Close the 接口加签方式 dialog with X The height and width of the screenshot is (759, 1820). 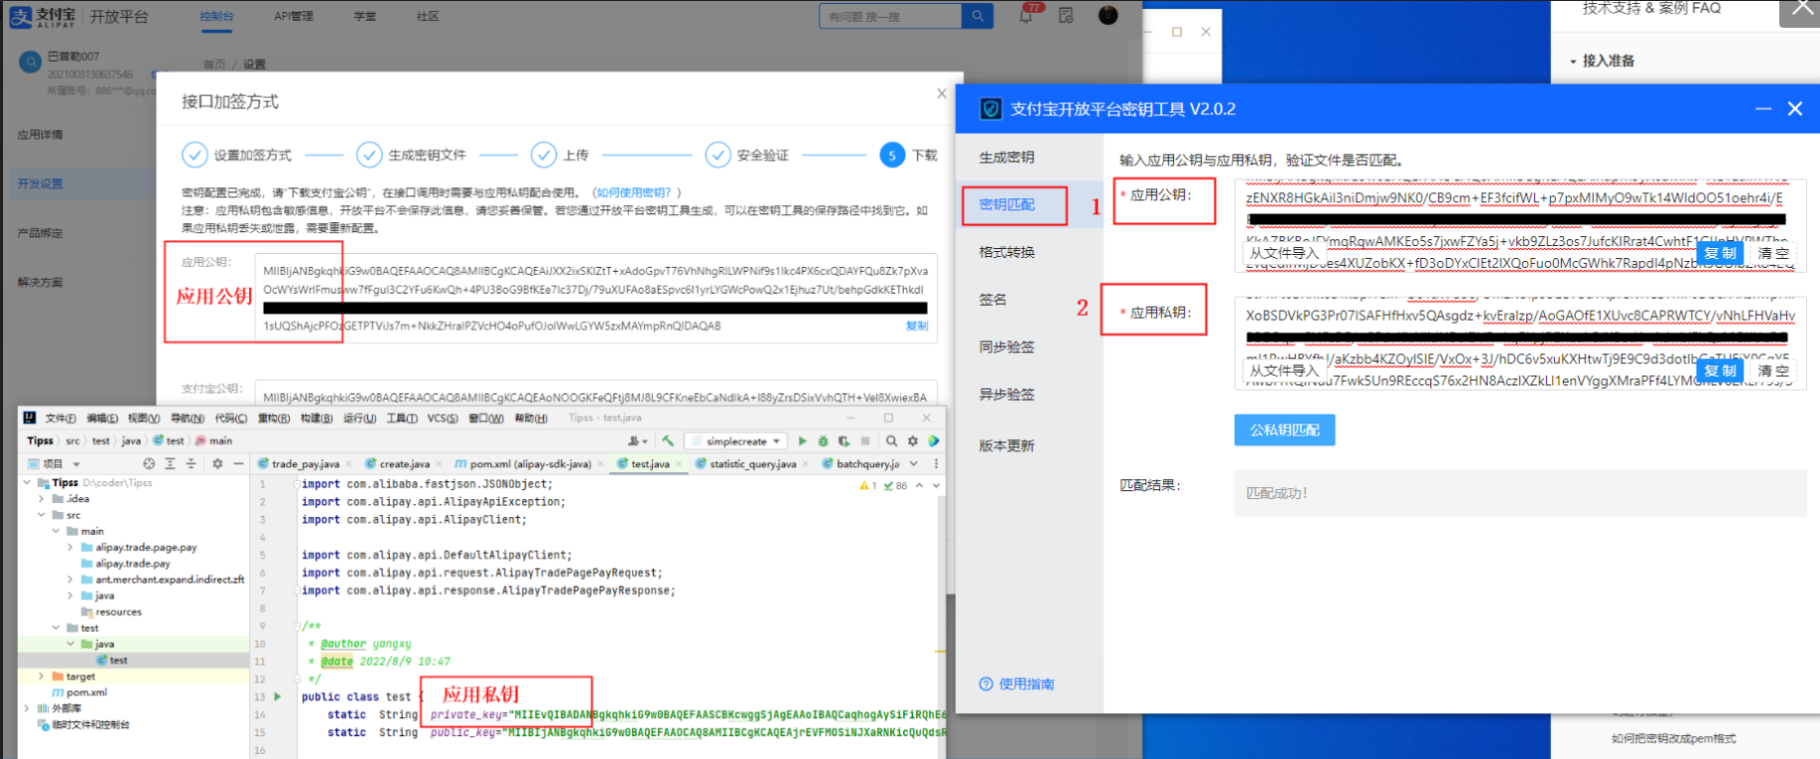(x=942, y=93)
